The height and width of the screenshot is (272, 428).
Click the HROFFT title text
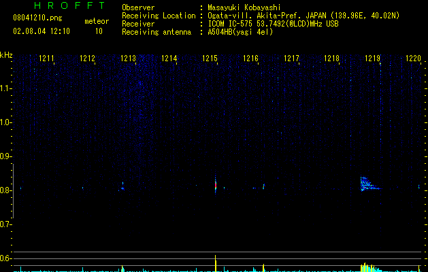click(x=70, y=5)
